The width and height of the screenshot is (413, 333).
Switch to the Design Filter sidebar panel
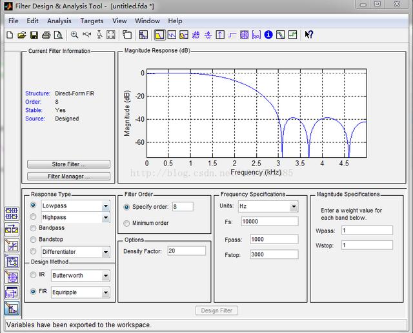12,309
